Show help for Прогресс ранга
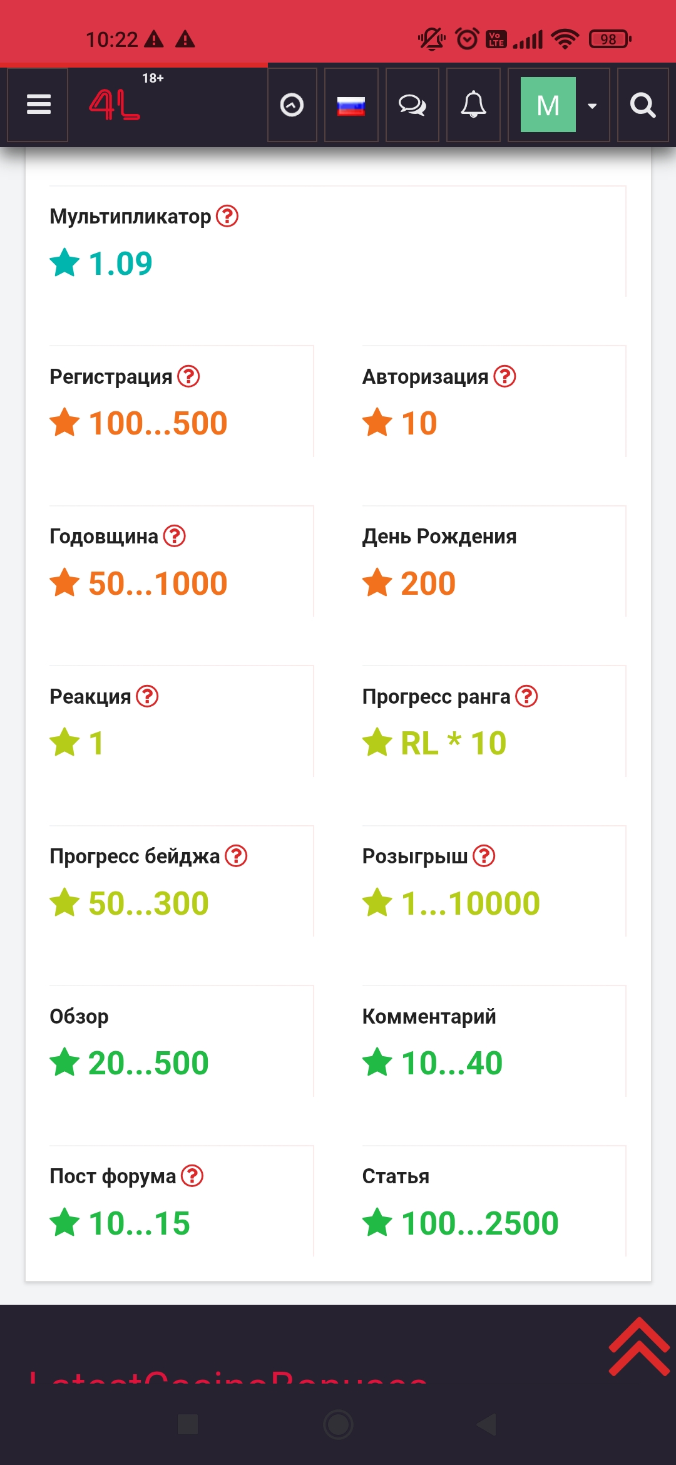 (x=526, y=696)
